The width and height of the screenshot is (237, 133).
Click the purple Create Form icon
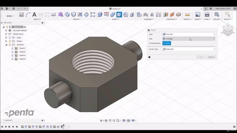coord(61,14)
